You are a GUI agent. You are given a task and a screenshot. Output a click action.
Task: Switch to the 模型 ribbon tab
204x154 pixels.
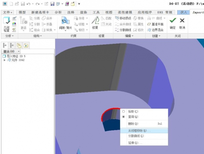tap(22, 12)
